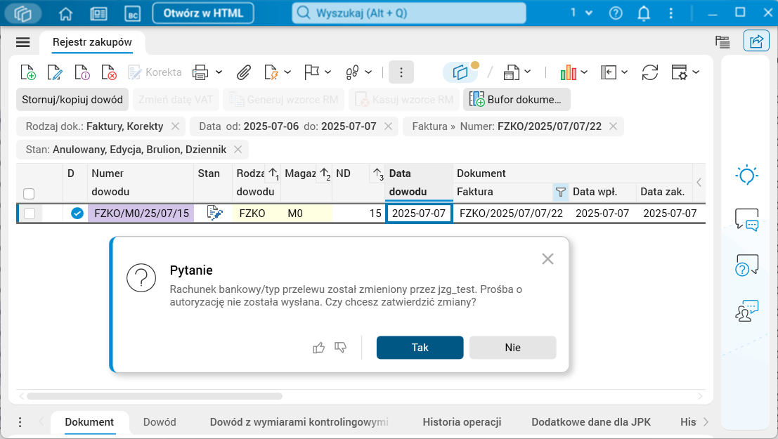Remove the Stan filter chip
The width and height of the screenshot is (778, 439).
point(238,150)
